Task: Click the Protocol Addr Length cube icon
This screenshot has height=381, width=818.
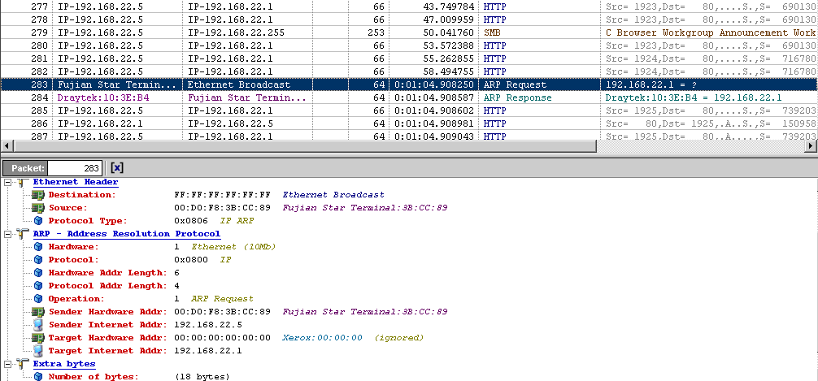Action: (x=38, y=286)
